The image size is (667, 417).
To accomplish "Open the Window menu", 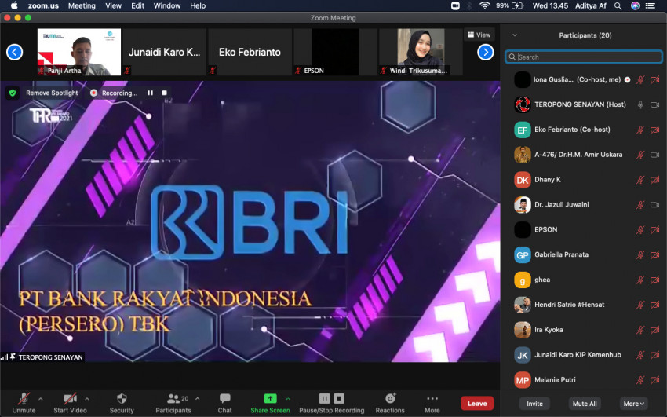I will pos(166,6).
